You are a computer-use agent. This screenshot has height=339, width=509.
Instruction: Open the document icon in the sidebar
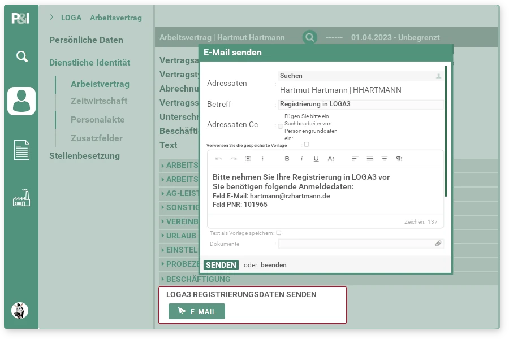tap(21, 150)
